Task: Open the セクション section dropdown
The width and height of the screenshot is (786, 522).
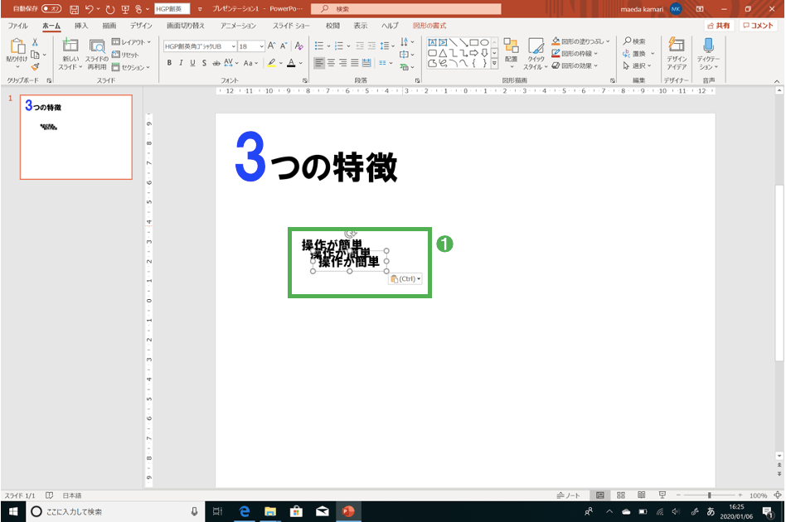Action: tap(131, 67)
